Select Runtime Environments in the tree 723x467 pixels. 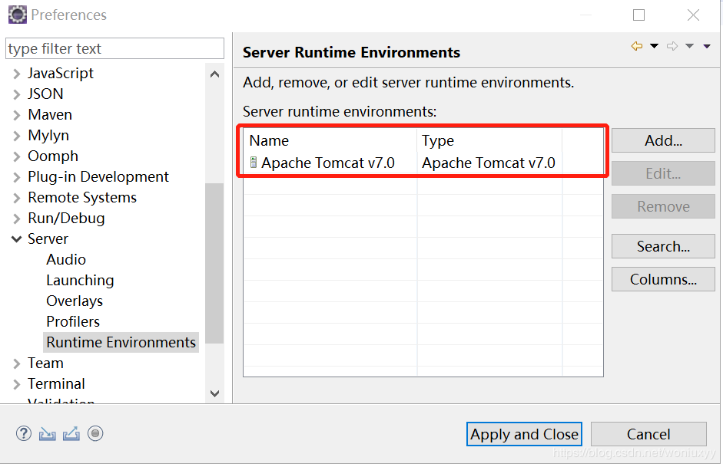coord(121,342)
